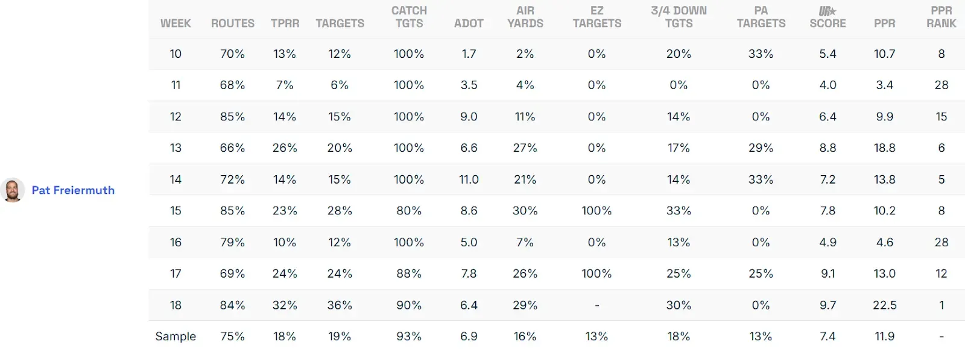This screenshot has width=965, height=351.
Task: Sort by PA TARGETS column header
Action: 761,17
